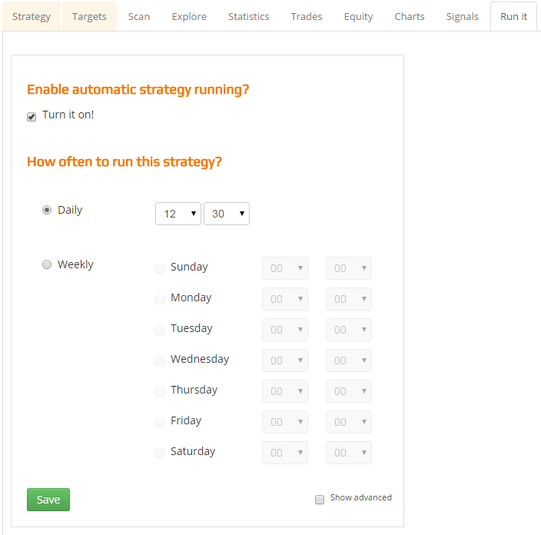The image size is (541, 535).
Task: Open the Strategy tab
Action: tap(32, 16)
